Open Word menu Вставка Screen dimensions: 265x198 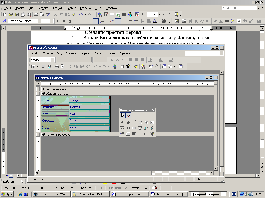pyautogui.click(x=43, y=8)
